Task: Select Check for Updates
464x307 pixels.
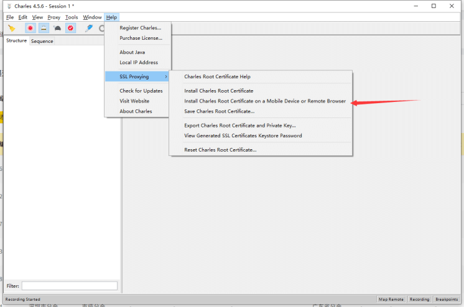Action: pos(141,91)
